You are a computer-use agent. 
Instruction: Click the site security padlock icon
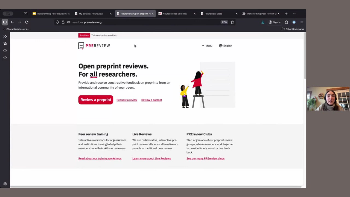coord(63,22)
